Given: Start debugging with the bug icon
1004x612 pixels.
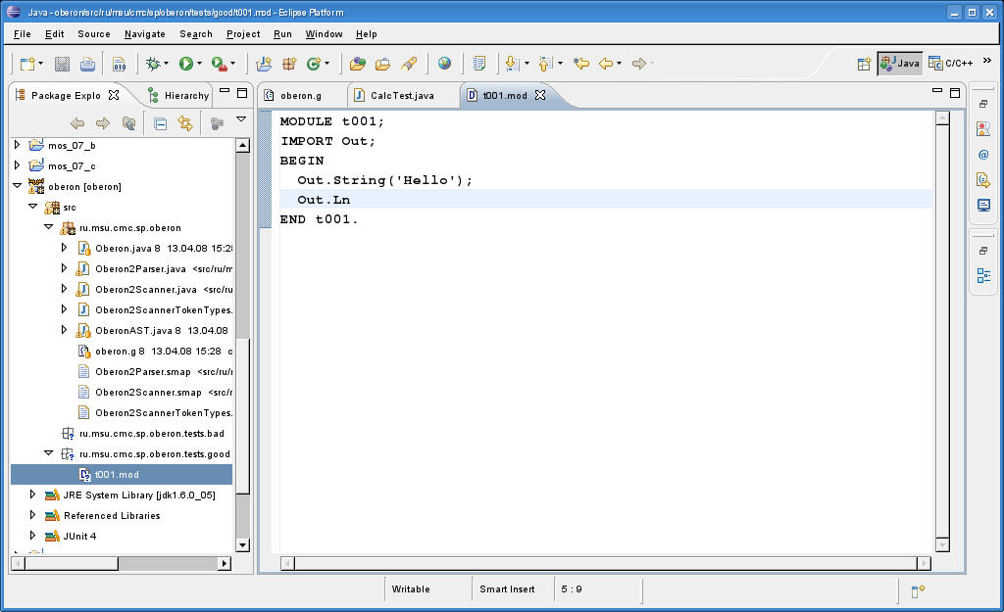Looking at the screenshot, I should pyautogui.click(x=153, y=64).
